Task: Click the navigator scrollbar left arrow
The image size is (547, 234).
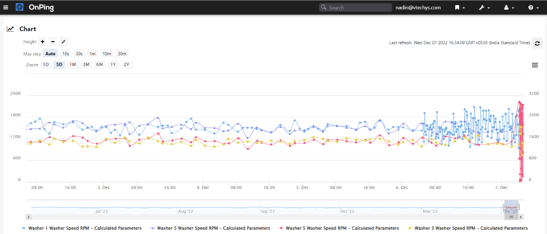Action: point(28,217)
